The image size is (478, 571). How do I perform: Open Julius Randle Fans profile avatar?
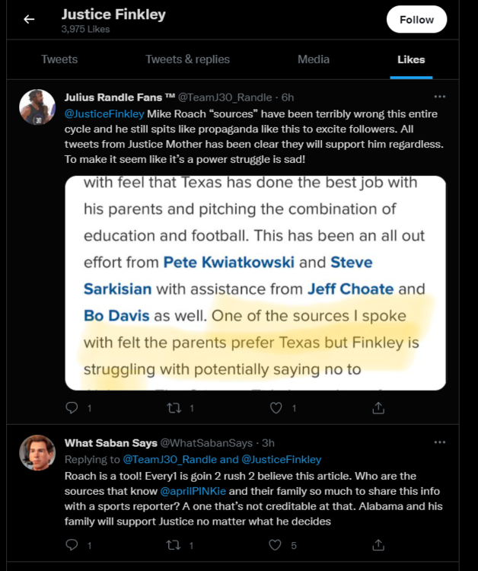point(37,107)
